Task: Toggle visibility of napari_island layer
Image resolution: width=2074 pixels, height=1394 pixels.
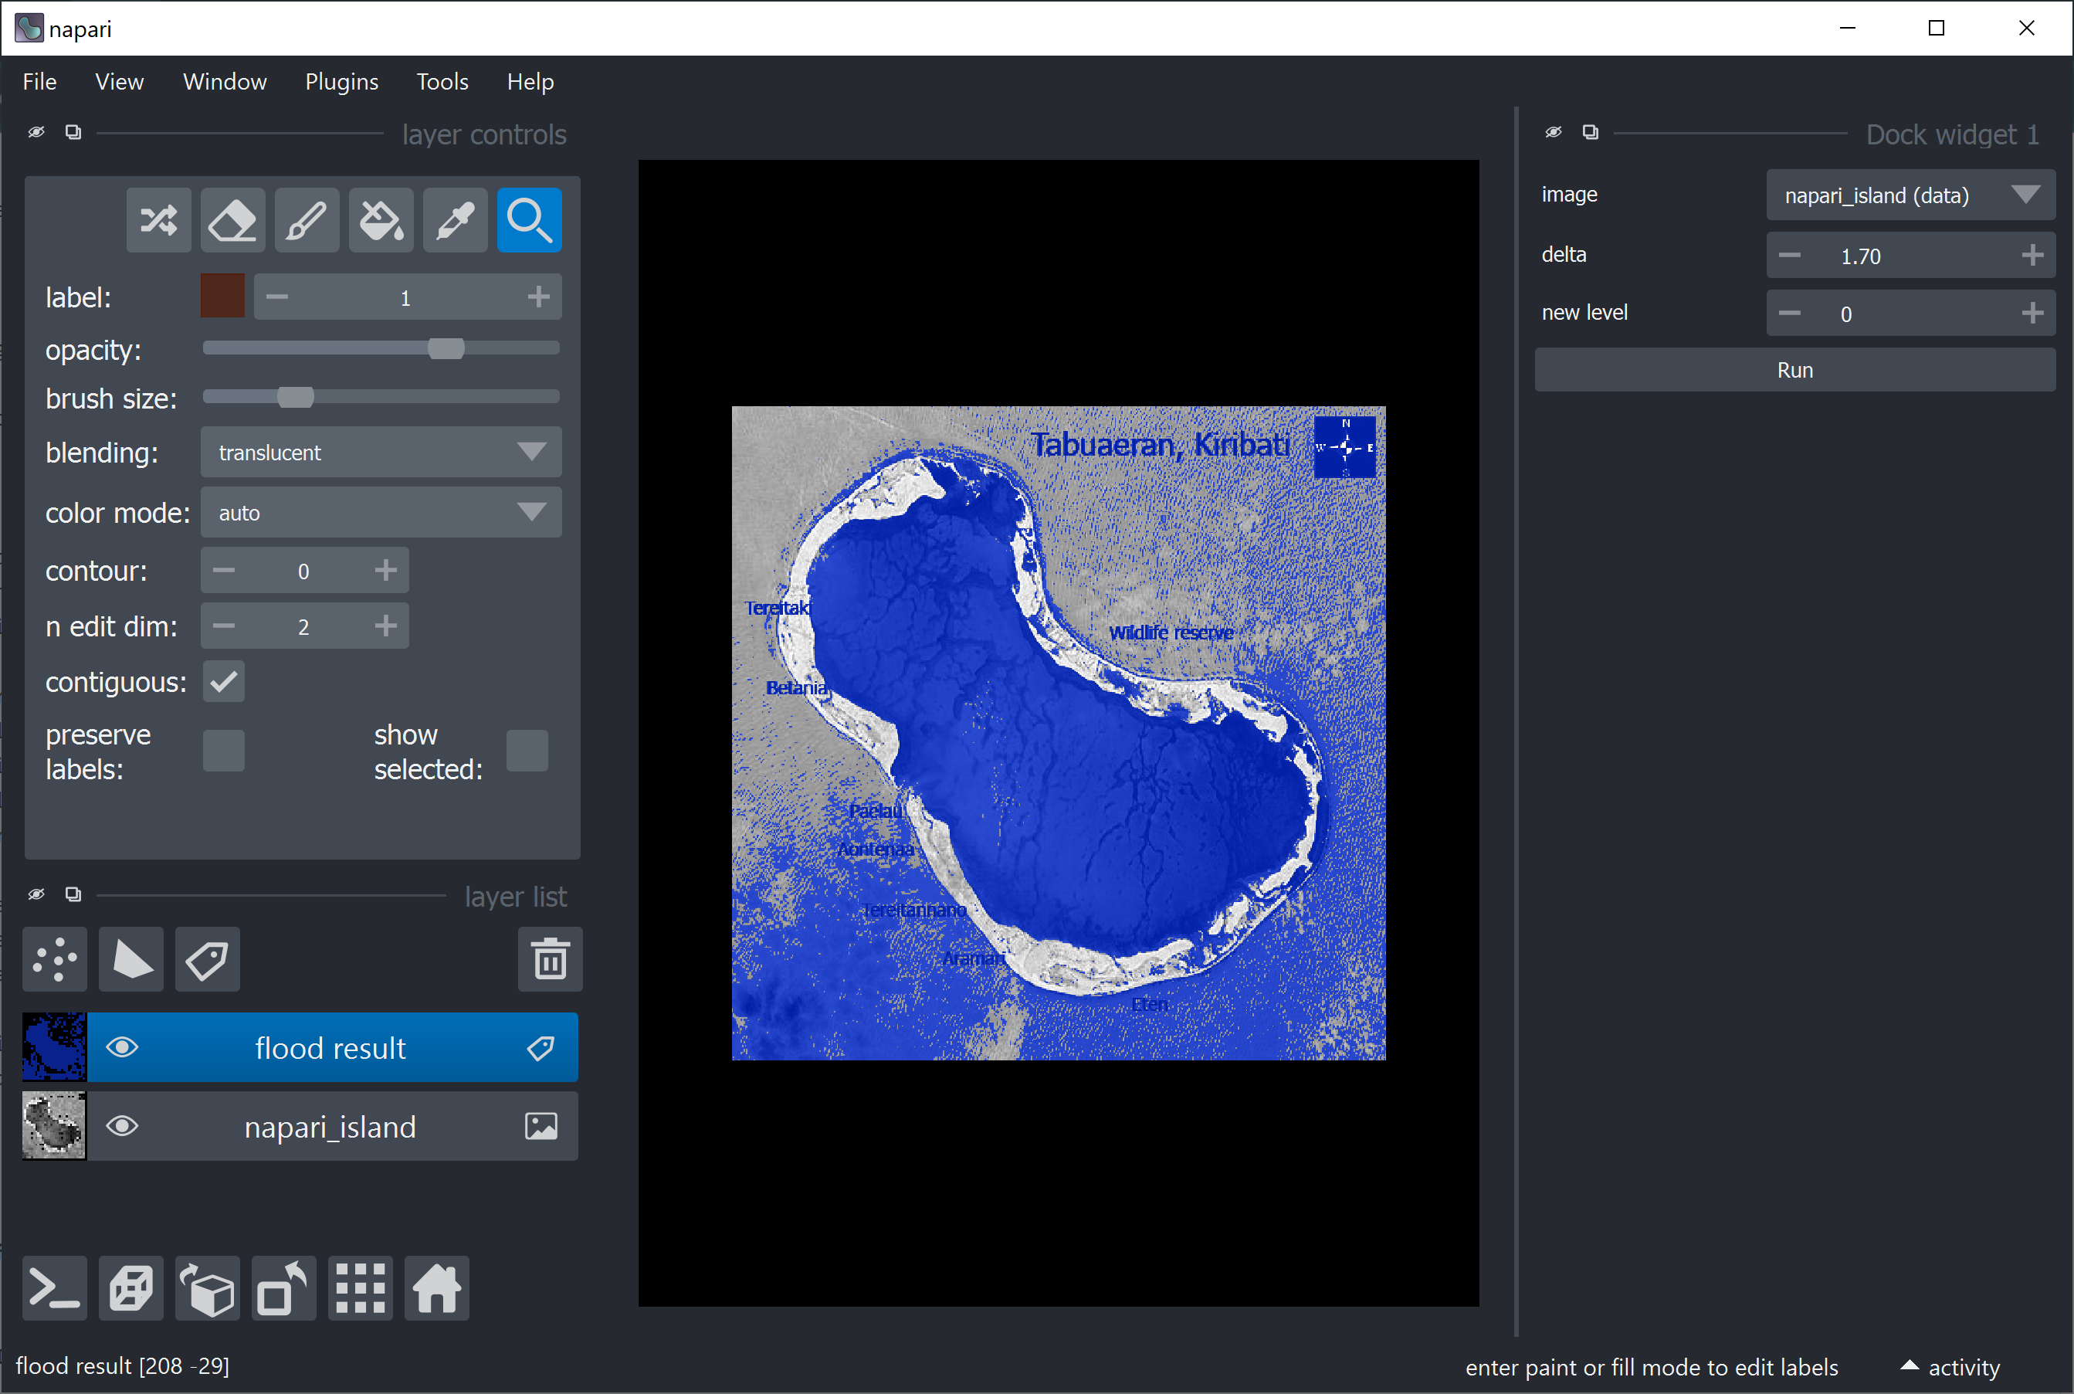Action: click(123, 1127)
